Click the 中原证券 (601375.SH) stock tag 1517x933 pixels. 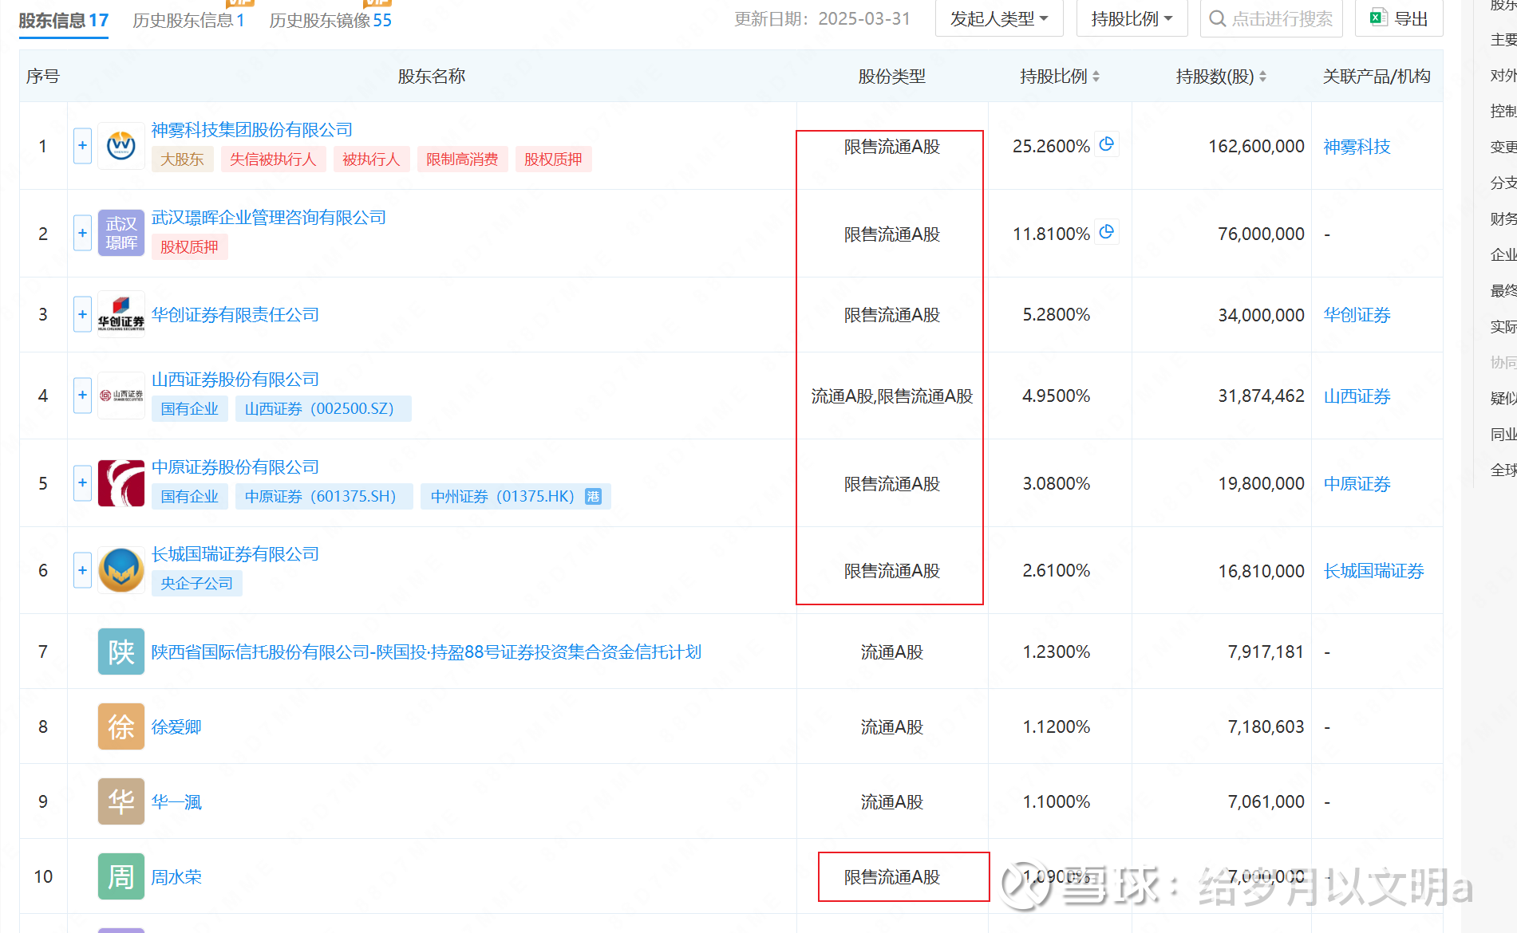(324, 497)
